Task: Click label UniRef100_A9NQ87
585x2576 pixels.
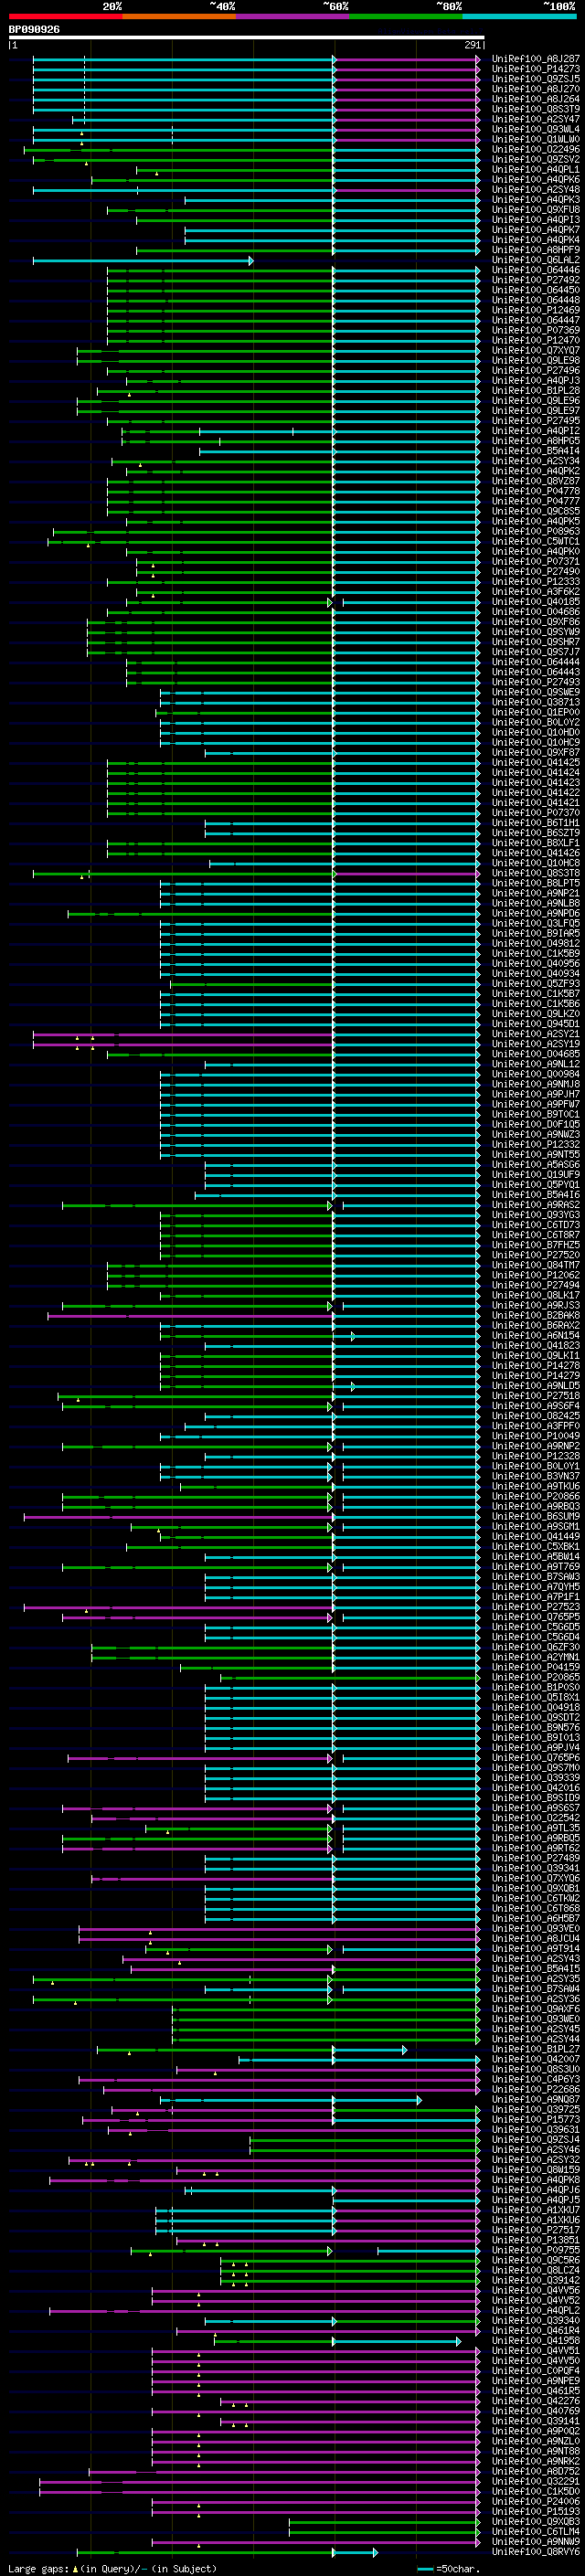Action: (536, 2099)
